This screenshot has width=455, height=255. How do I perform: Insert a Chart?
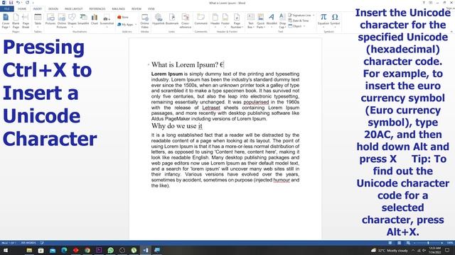(95, 19)
